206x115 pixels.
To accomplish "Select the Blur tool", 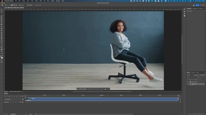I will coord(2,37).
